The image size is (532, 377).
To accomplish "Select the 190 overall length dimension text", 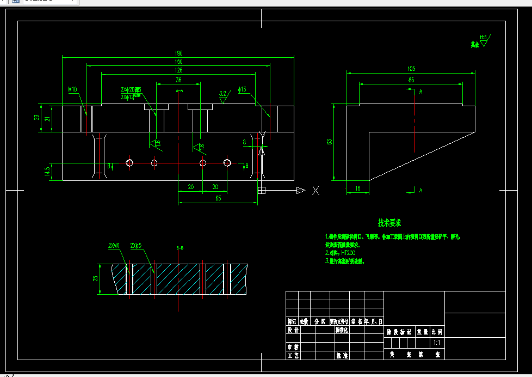I will tap(178, 53).
